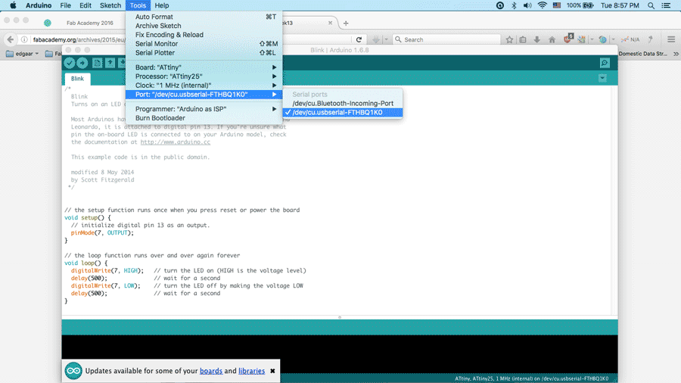Click the globe extension icon in Firefox

[602, 39]
